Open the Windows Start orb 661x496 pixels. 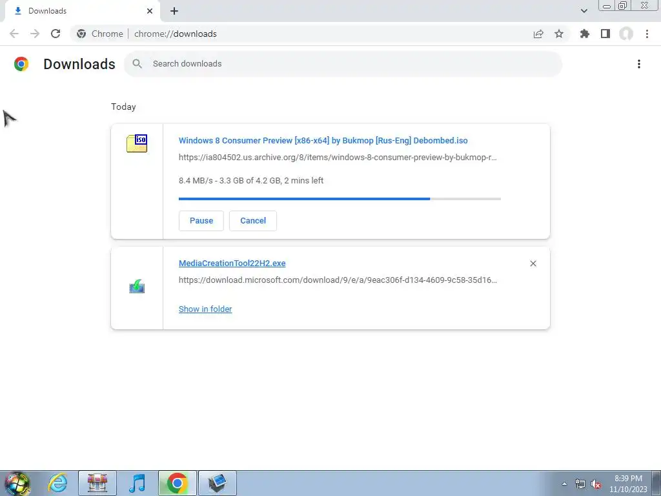point(17,483)
